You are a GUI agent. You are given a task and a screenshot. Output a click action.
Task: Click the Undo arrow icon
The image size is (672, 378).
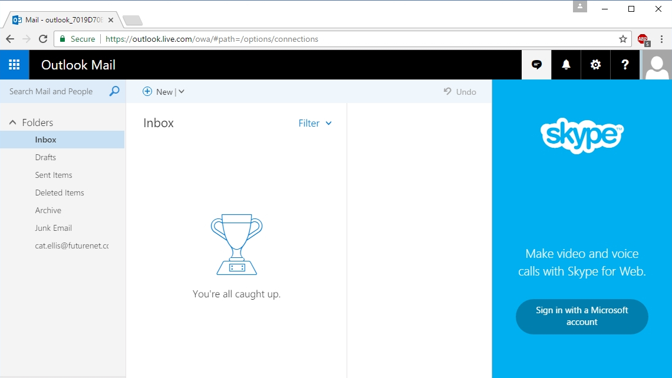447,91
